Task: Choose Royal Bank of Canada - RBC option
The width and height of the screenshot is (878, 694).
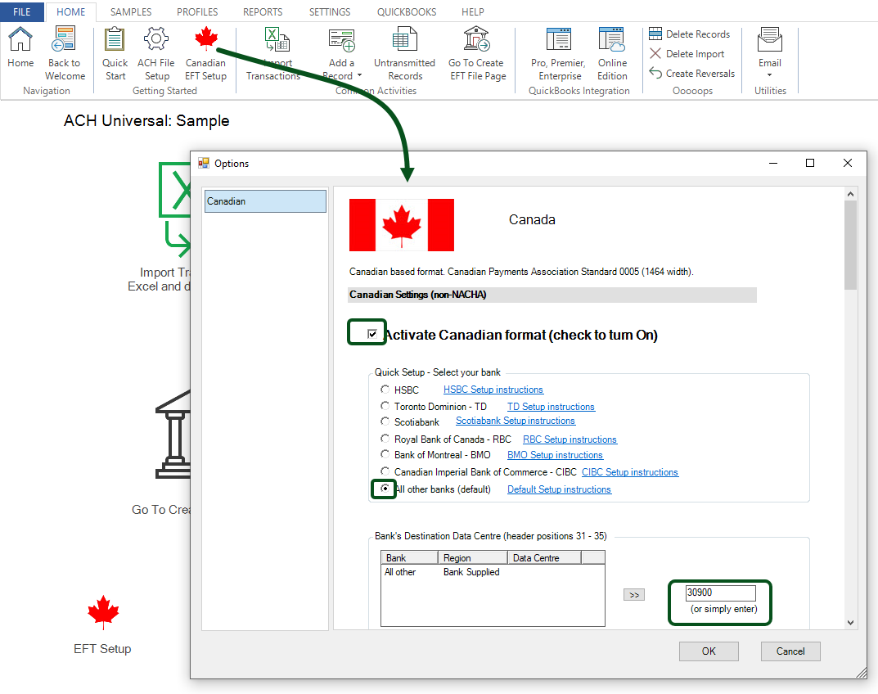Action: (385, 439)
